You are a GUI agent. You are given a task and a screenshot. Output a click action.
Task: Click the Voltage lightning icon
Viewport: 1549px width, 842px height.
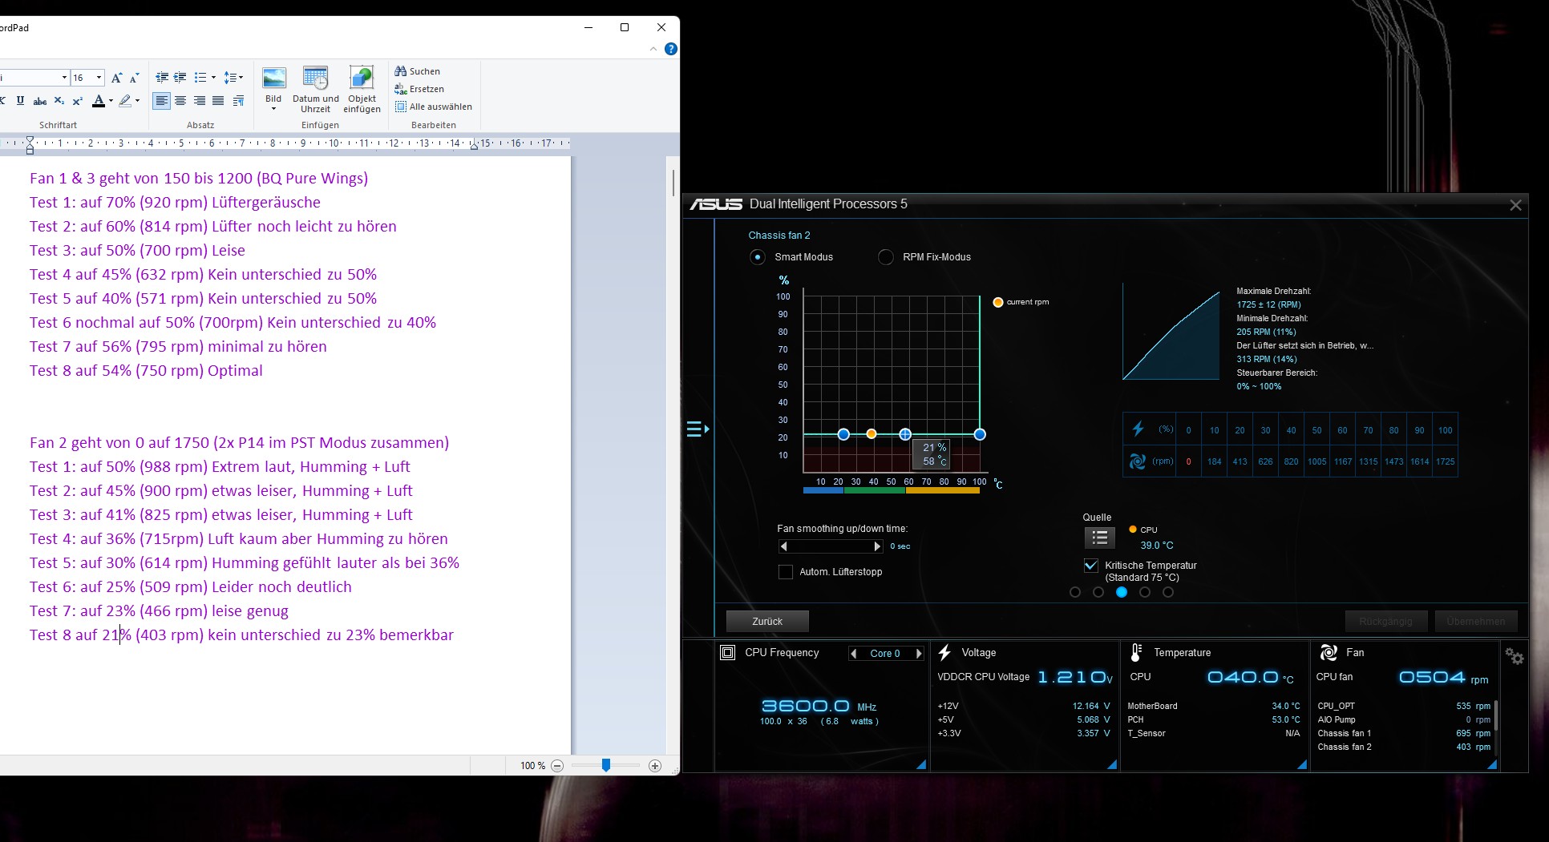[945, 653]
